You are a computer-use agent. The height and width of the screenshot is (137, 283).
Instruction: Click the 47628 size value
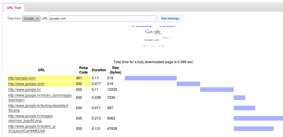[112, 129]
